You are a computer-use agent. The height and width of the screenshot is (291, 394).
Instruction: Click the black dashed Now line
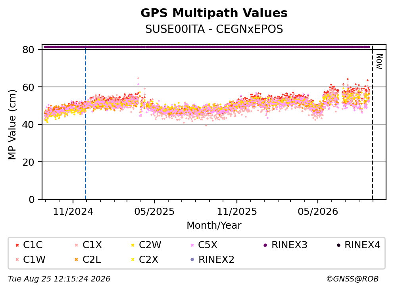click(373, 123)
